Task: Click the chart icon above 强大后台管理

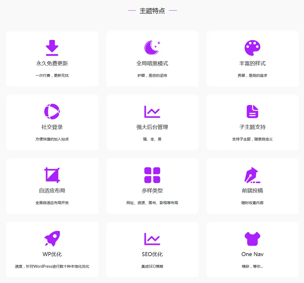Action: [152, 111]
